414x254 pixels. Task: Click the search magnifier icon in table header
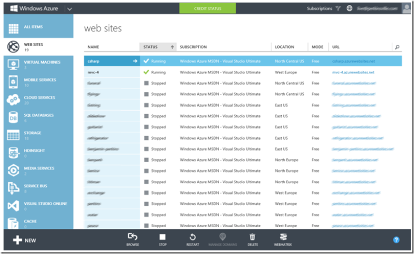pyautogui.click(x=397, y=47)
